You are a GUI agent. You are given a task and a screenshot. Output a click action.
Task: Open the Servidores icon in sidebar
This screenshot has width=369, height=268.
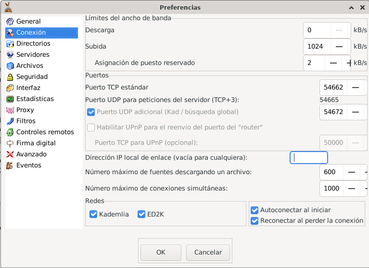click(x=10, y=54)
